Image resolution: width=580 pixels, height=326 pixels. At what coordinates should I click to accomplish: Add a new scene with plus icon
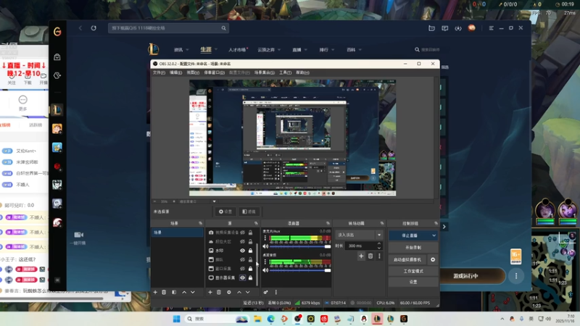click(155, 292)
